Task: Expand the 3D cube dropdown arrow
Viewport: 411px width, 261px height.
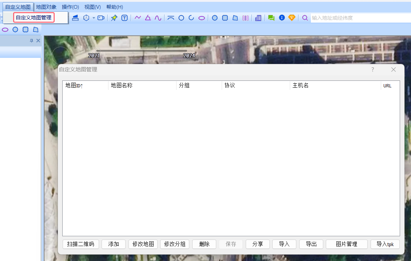Action: pos(94,18)
